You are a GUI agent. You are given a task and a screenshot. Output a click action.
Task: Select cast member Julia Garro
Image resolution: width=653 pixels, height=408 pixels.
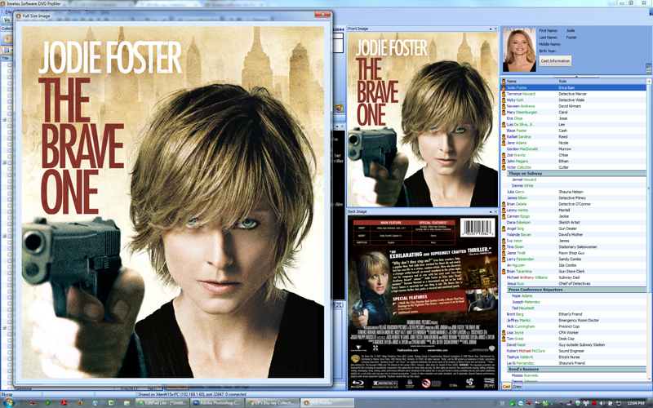pos(574,192)
